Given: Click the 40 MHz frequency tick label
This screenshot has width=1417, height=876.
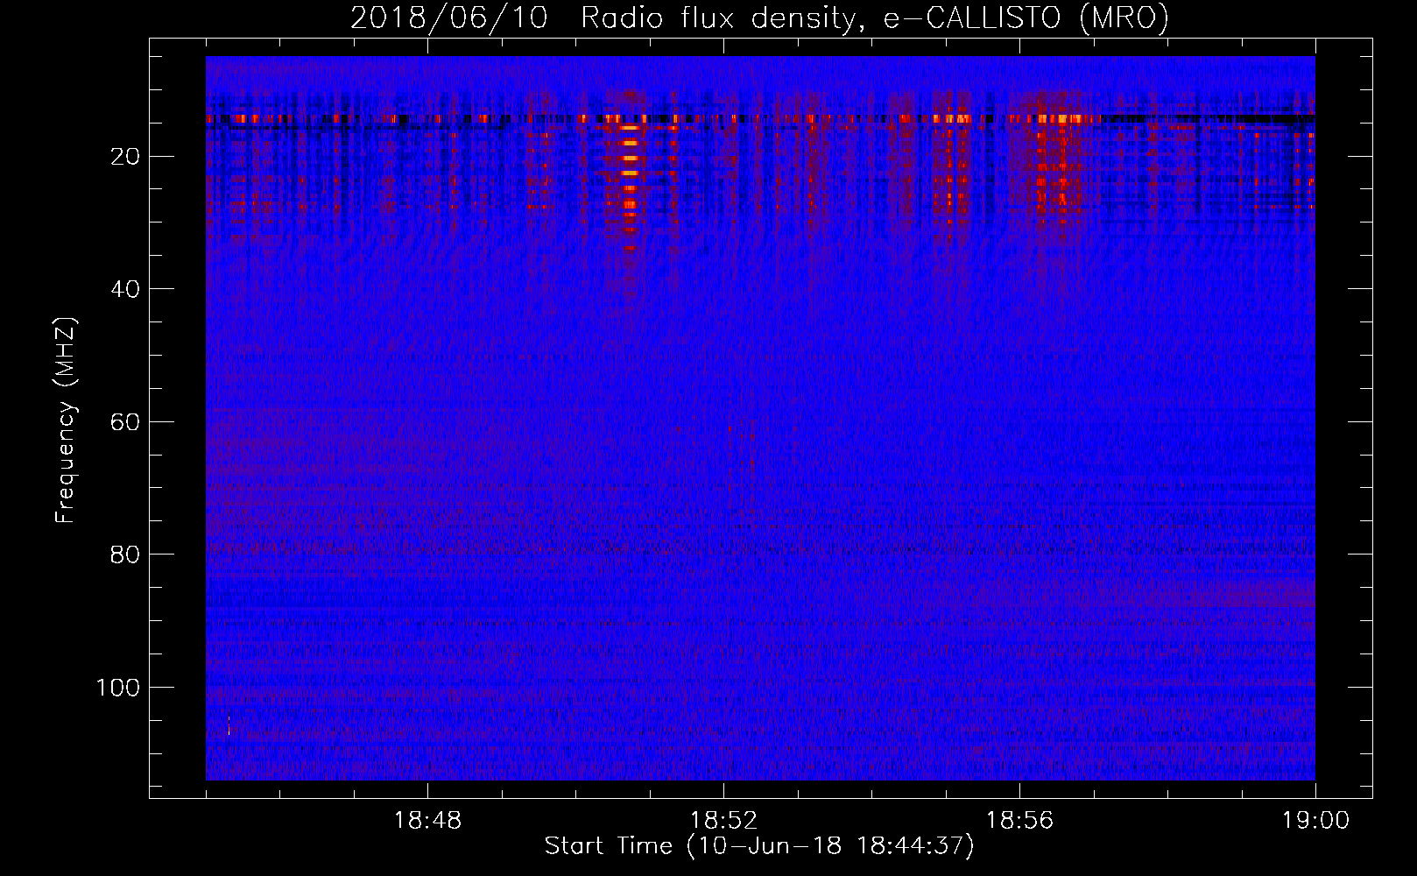Looking at the screenshot, I should point(126,289).
